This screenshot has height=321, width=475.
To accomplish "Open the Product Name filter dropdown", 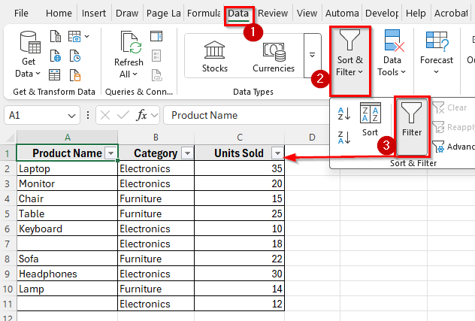I will click(111, 153).
